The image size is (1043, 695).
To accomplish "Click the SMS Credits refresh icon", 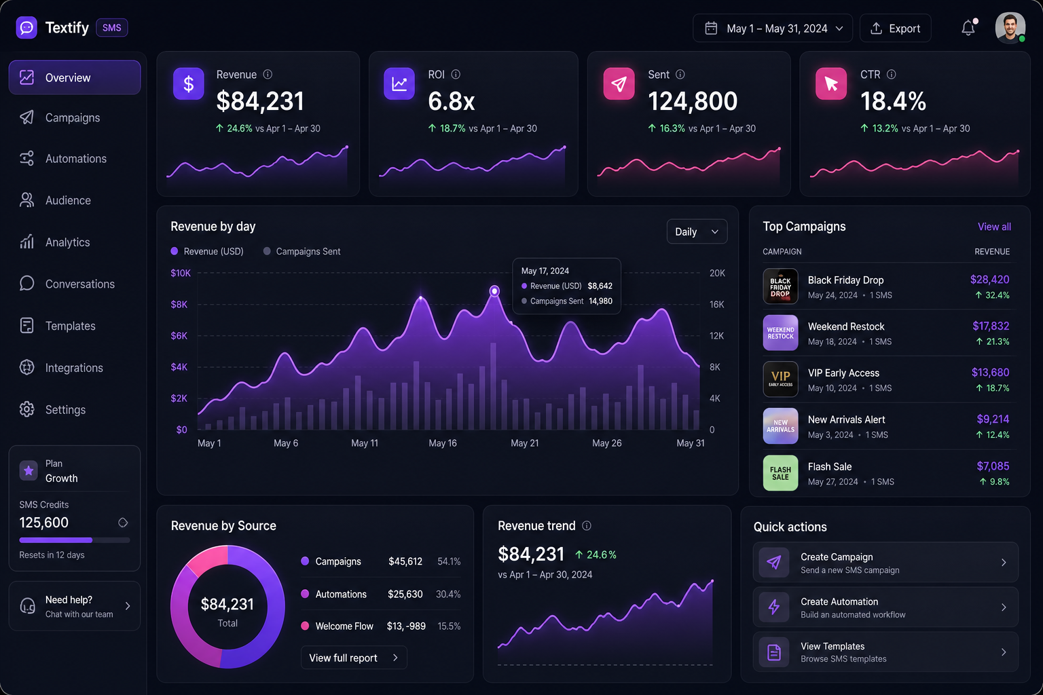I will point(123,523).
